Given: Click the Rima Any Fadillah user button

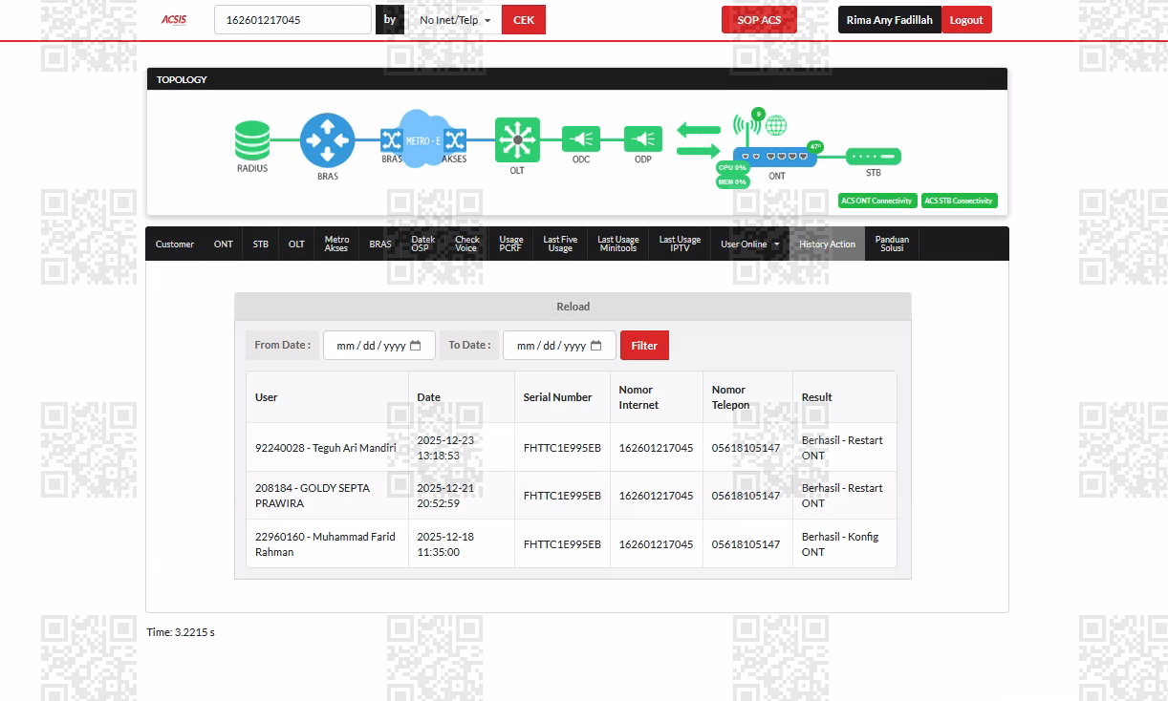Looking at the screenshot, I should tap(890, 20).
